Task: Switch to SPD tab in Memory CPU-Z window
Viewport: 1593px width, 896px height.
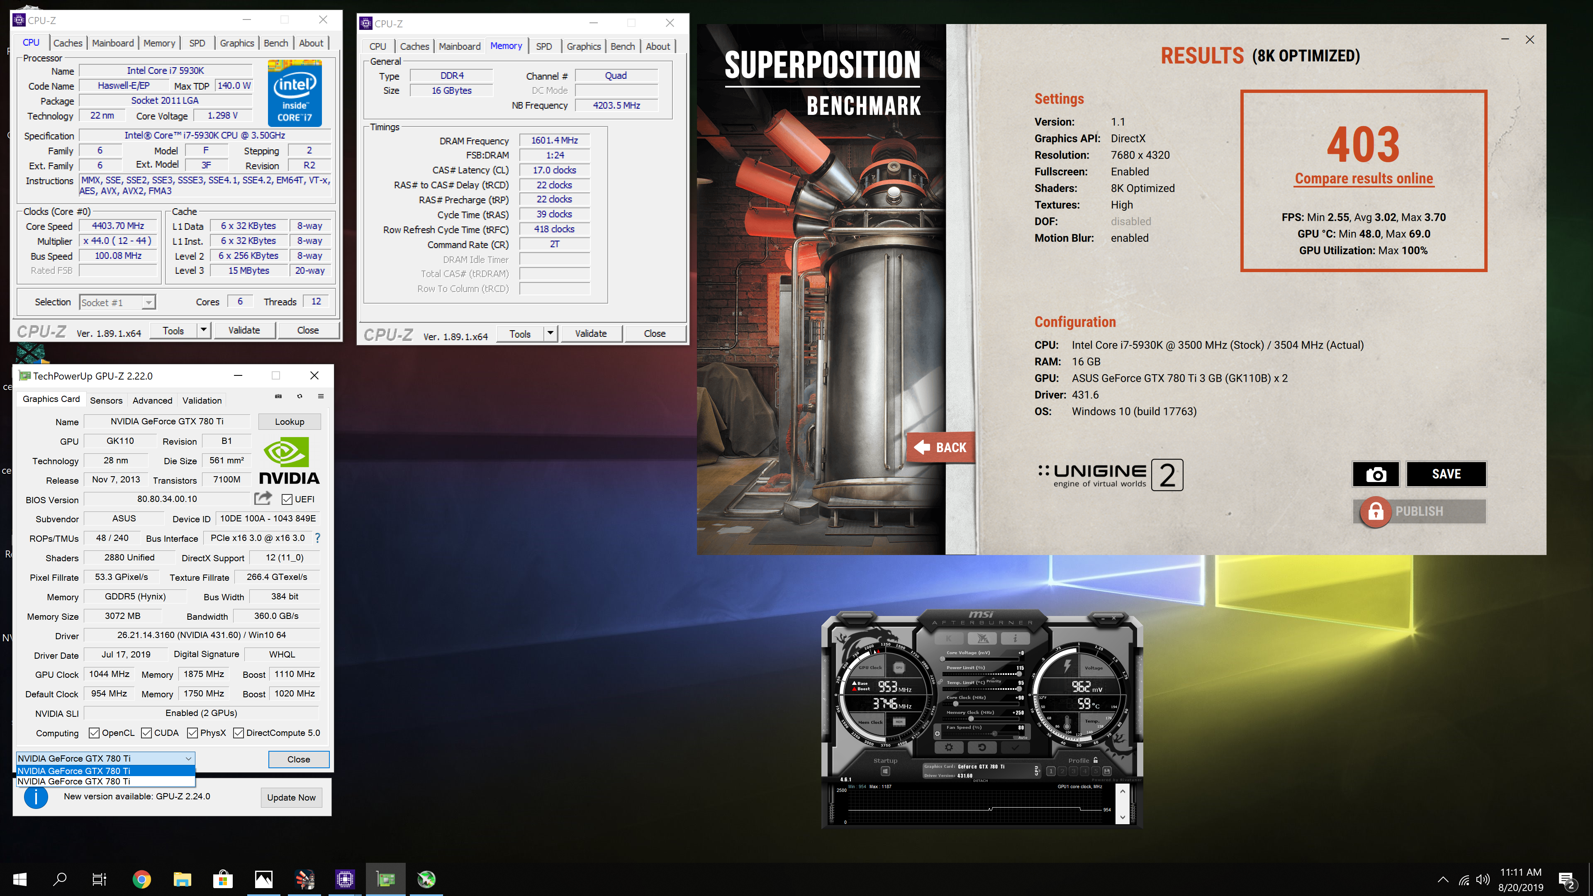Action: [x=544, y=46]
